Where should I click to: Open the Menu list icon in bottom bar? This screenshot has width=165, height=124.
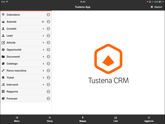click(x=17, y=118)
